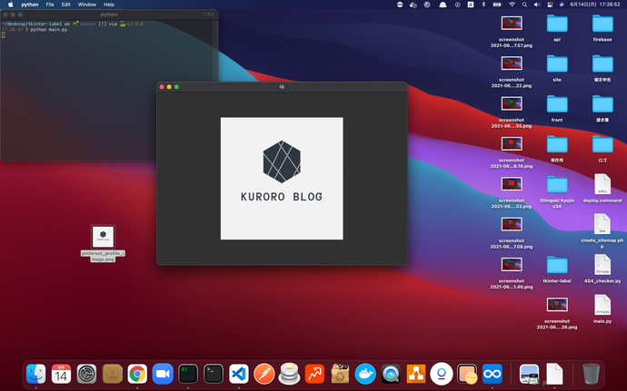Open the pill icon app in Dock
This screenshot has height=391, width=627.
click(467, 375)
